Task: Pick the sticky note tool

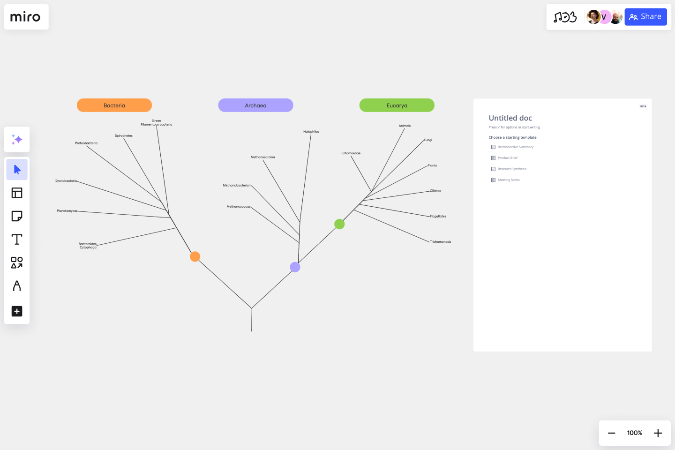Action: click(x=17, y=216)
